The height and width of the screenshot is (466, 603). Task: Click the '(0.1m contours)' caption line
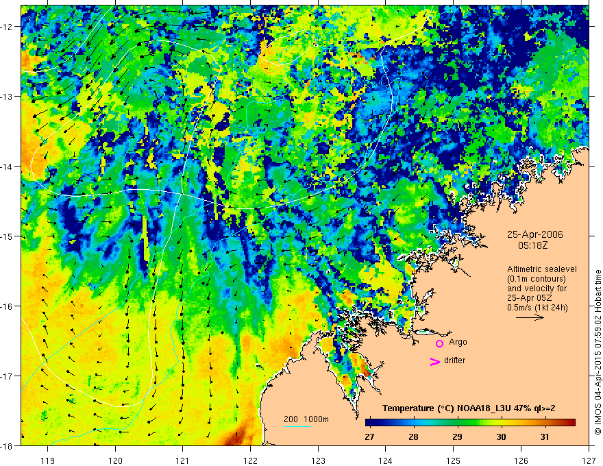click(x=537, y=279)
